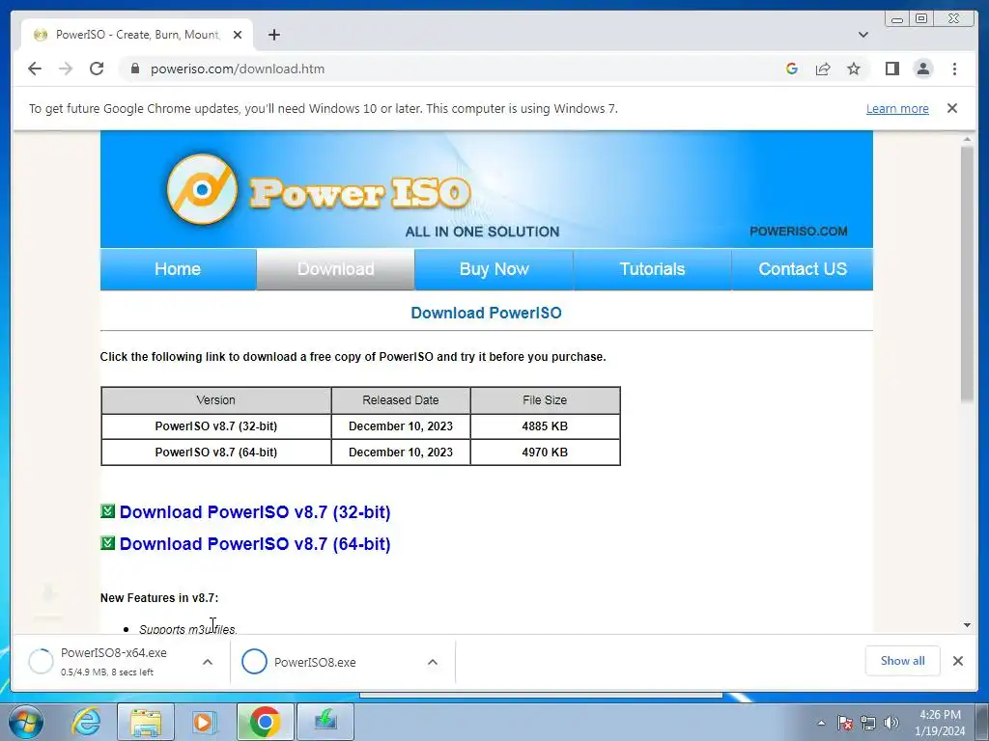Open a new browser tab
Viewport: 989px width, 741px height.
(x=273, y=35)
